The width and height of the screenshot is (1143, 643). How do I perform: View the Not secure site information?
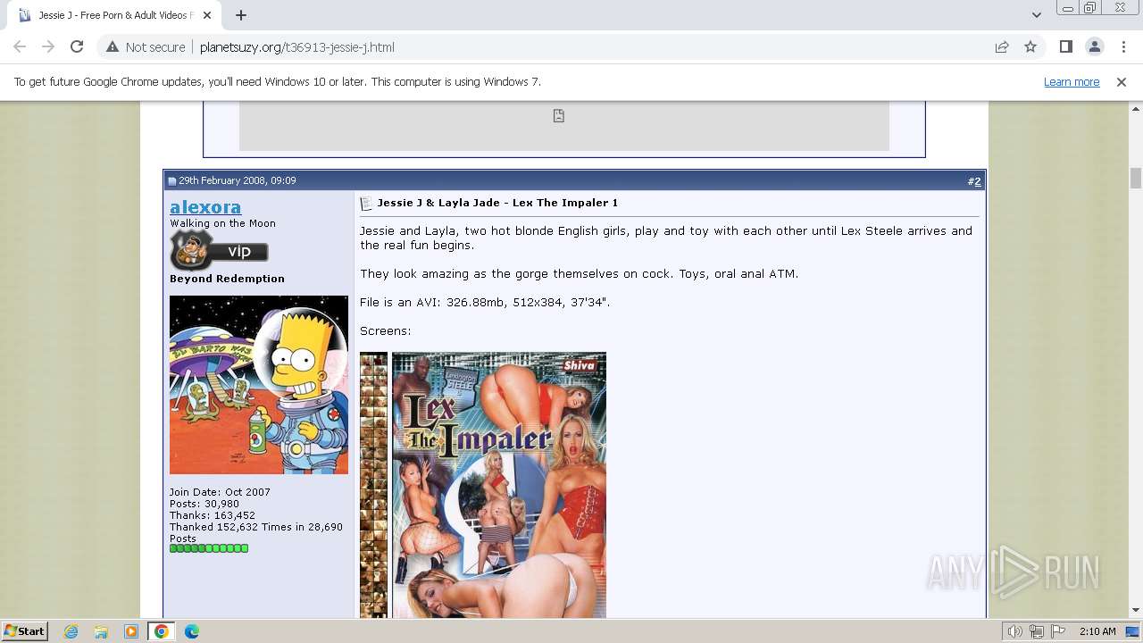tap(146, 47)
